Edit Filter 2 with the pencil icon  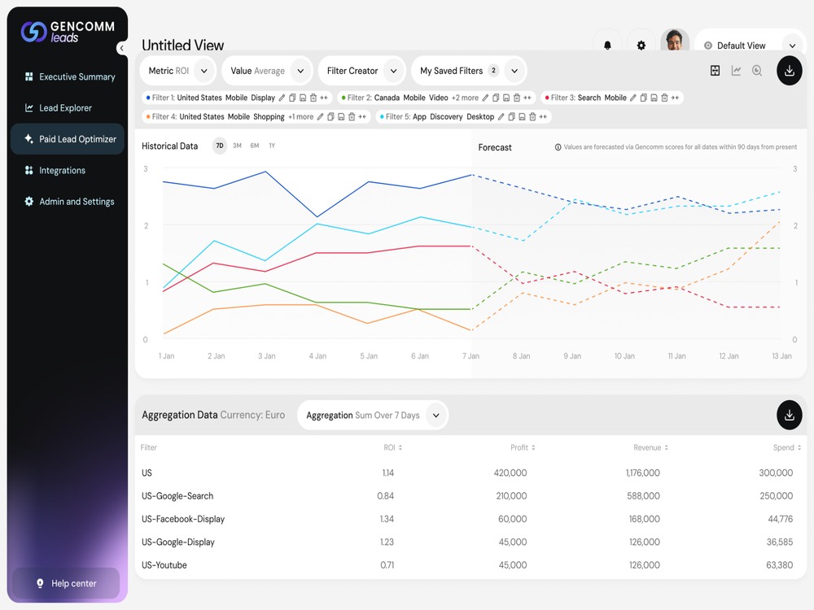click(485, 98)
